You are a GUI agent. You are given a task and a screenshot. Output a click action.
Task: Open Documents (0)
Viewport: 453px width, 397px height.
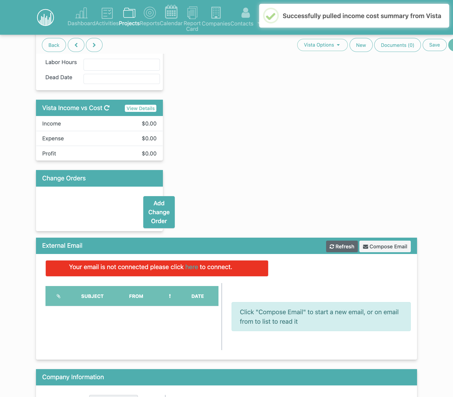point(397,45)
